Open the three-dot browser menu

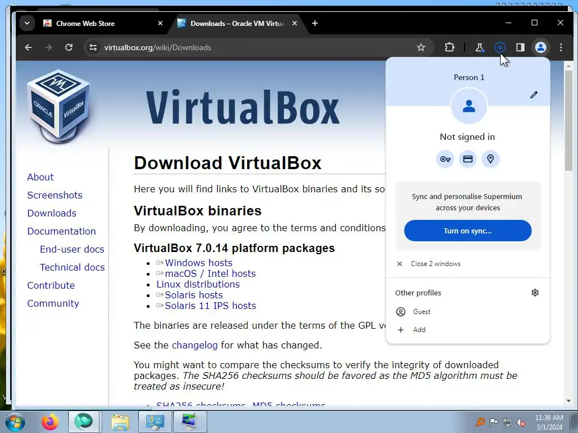coord(561,47)
